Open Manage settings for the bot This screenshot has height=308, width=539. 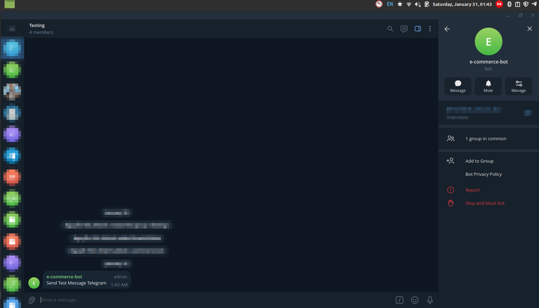(x=519, y=86)
